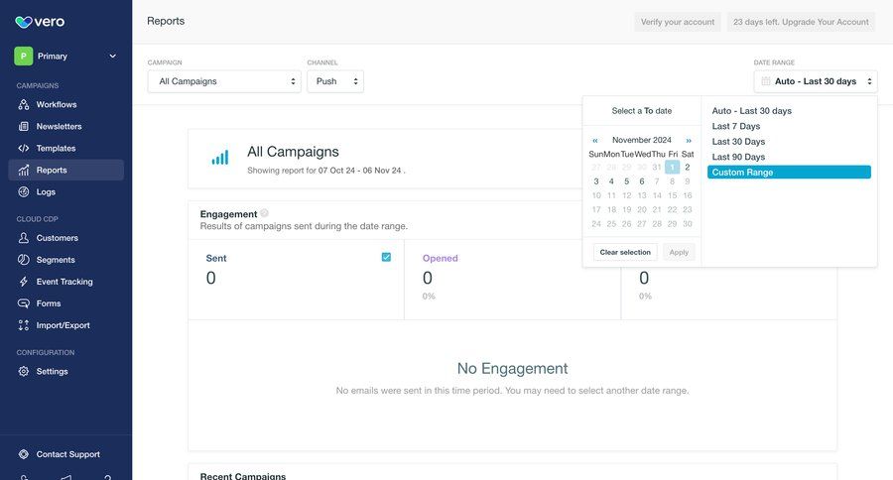Toggle the Sent metric checkbox
This screenshot has height=480, width=893.
click(x=386, y=258)
